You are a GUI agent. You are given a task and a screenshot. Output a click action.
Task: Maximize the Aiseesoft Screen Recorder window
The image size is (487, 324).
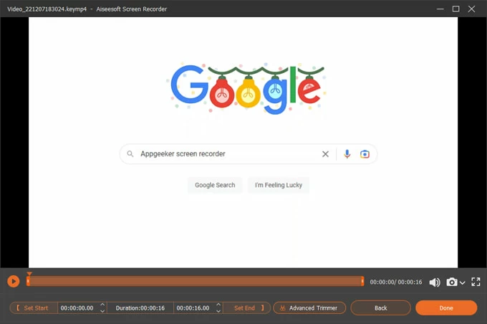click(455, 9)
